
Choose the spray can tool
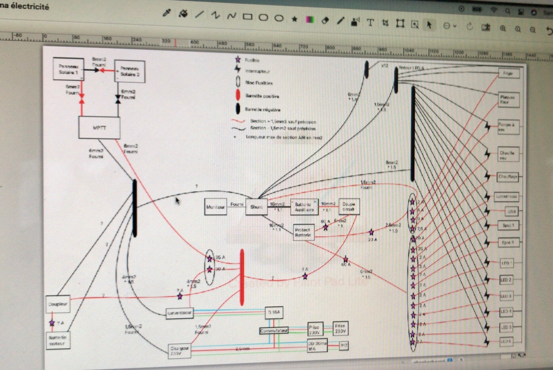tap(355, 22)
